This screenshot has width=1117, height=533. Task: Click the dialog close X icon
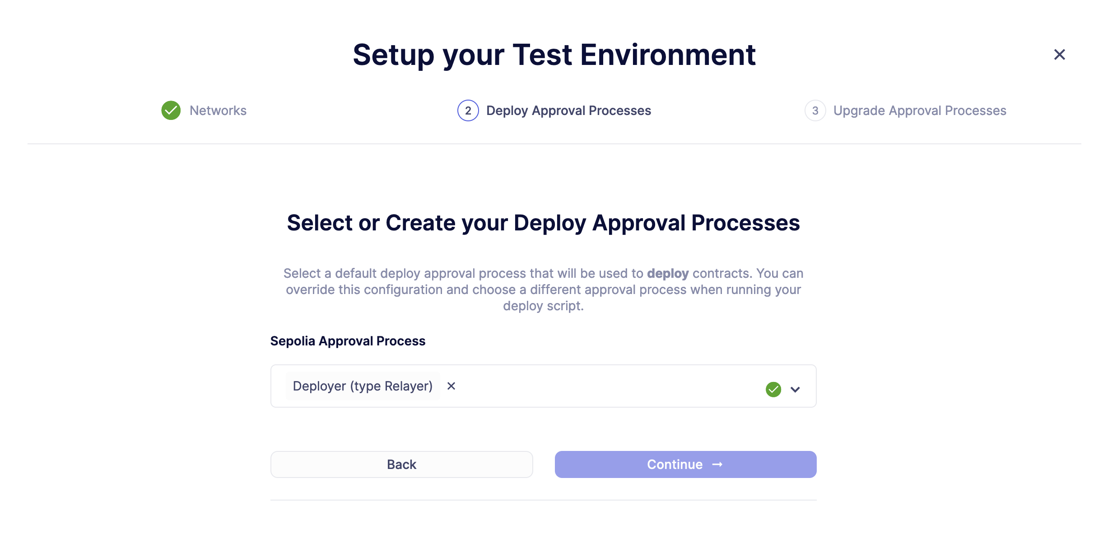click(x=1059, y=54)
